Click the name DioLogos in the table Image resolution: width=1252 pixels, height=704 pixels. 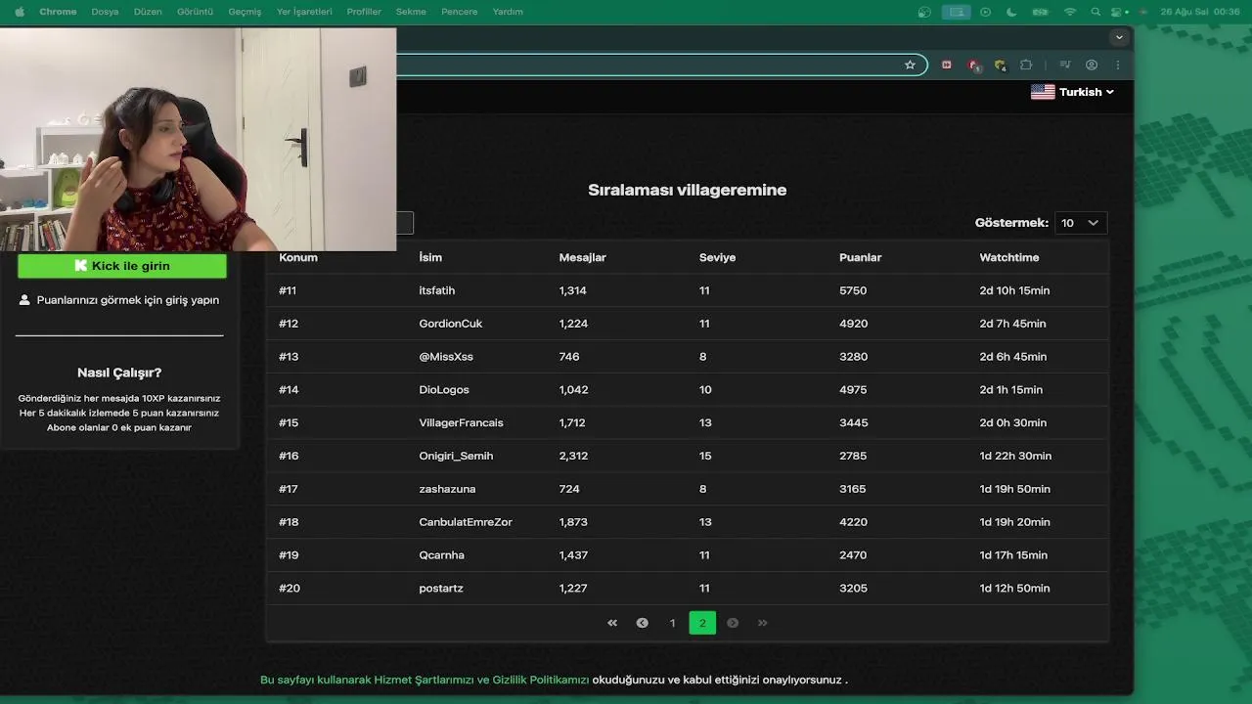[x=444, y=390]
